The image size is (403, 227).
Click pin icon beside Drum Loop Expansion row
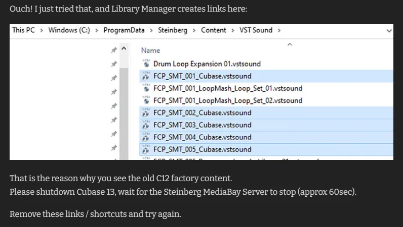(114, 64)
